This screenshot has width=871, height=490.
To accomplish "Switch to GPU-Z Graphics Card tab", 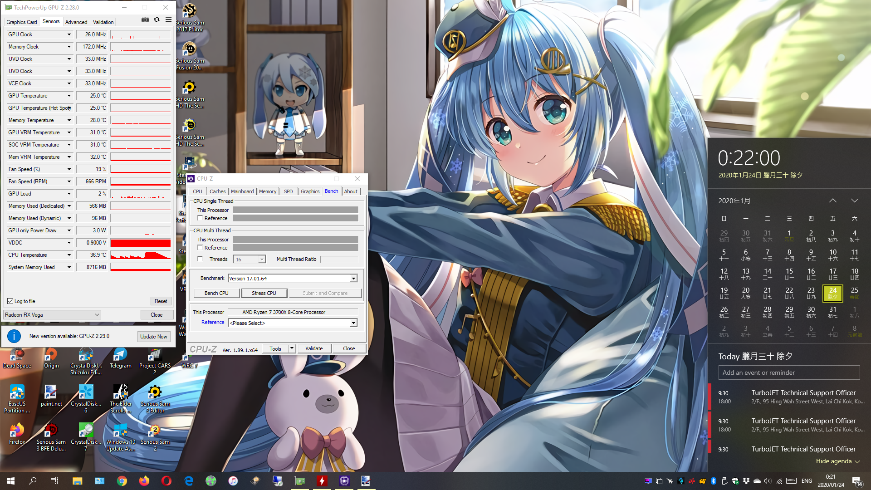I will (x=22, y=22).
